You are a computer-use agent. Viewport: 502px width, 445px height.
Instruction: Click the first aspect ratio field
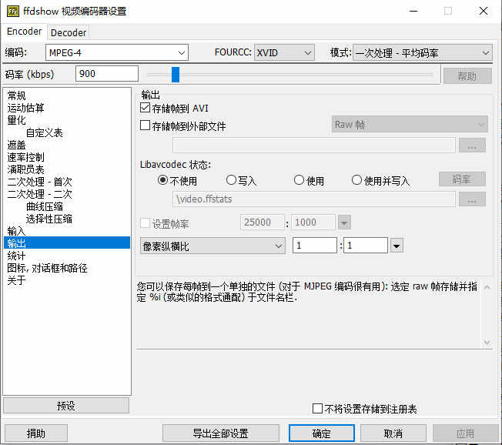click(315, 246)
